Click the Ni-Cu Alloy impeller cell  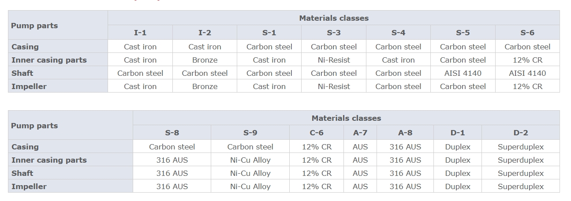pyautogui.click(x=250, y=186)
